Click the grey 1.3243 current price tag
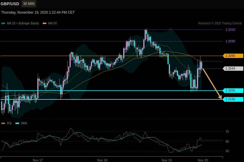Viewport: 244px width, 162px height. pyautogui.click(x=233, y=68)
